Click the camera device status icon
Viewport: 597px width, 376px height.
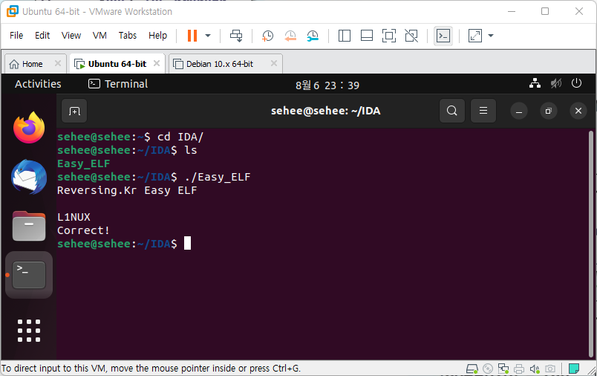tap(550, 369)
